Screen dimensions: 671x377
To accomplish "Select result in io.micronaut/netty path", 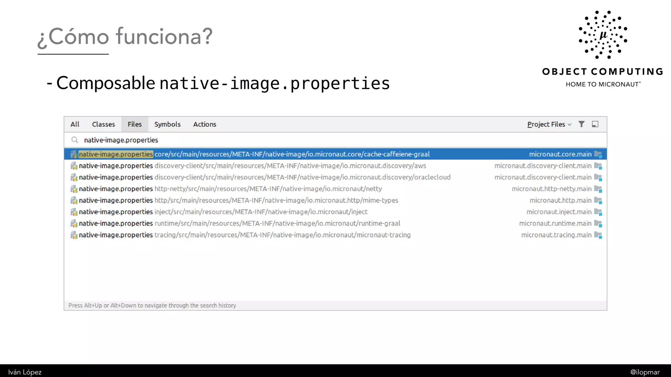I will pos(335,189).
